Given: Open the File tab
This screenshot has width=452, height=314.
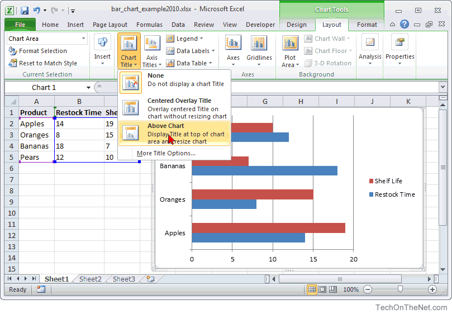Looking at the screenshot, I should coord(20,25).
